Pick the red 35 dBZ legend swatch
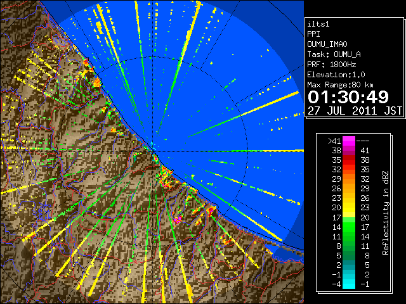 [349, 160]
